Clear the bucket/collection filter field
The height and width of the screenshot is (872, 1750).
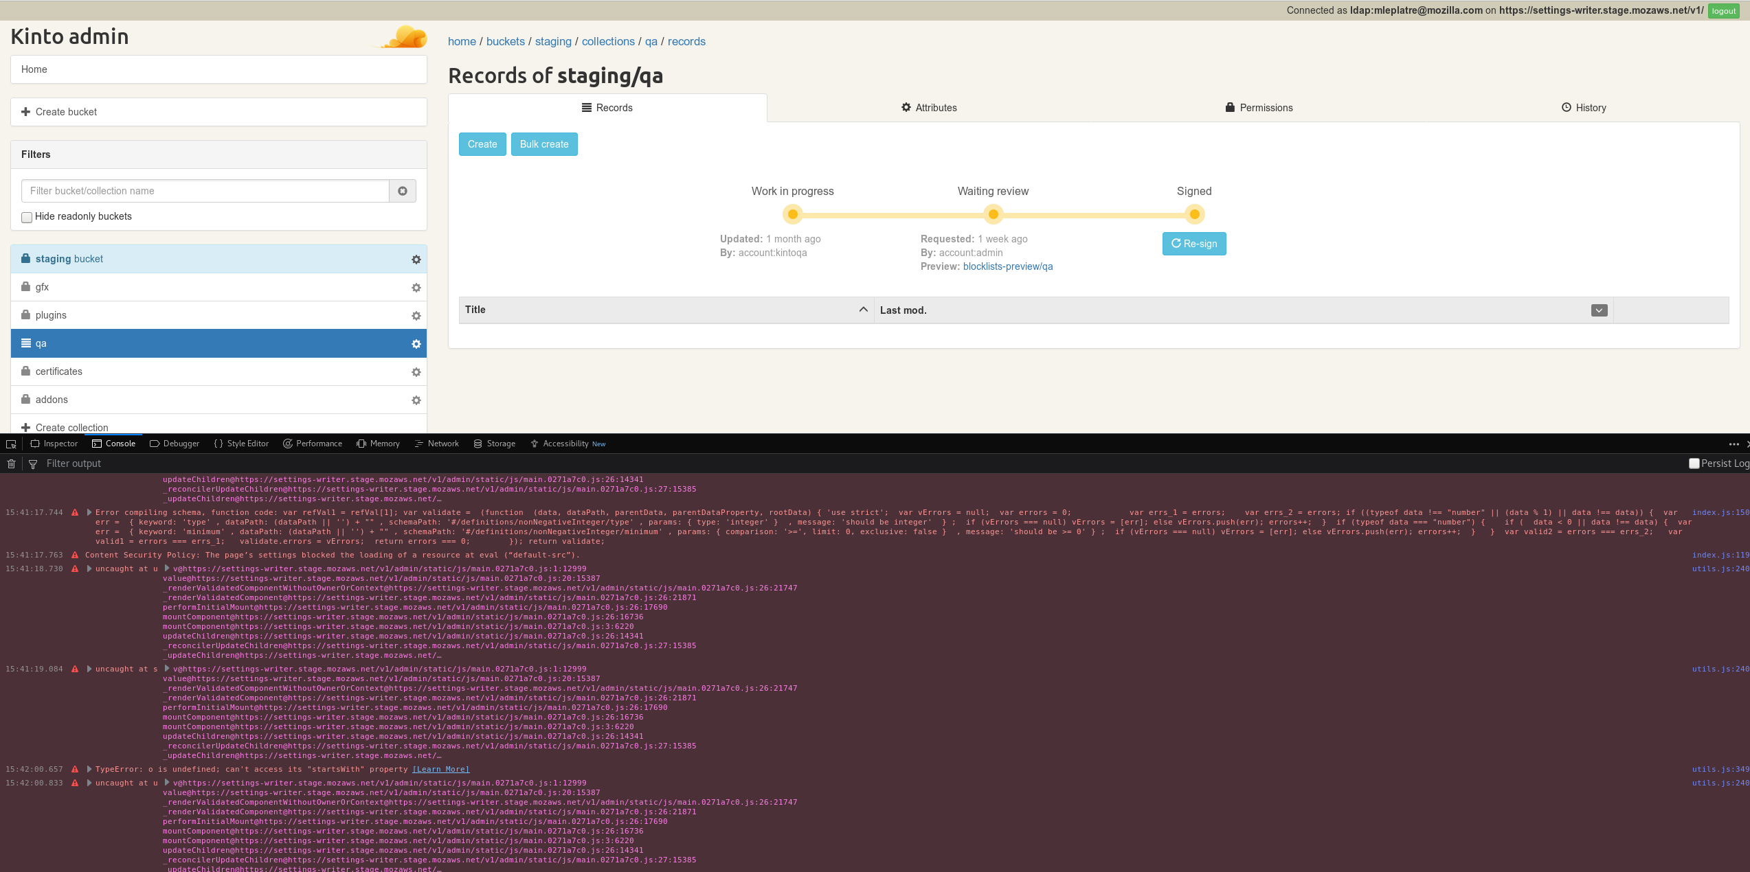tap(403, 191)
